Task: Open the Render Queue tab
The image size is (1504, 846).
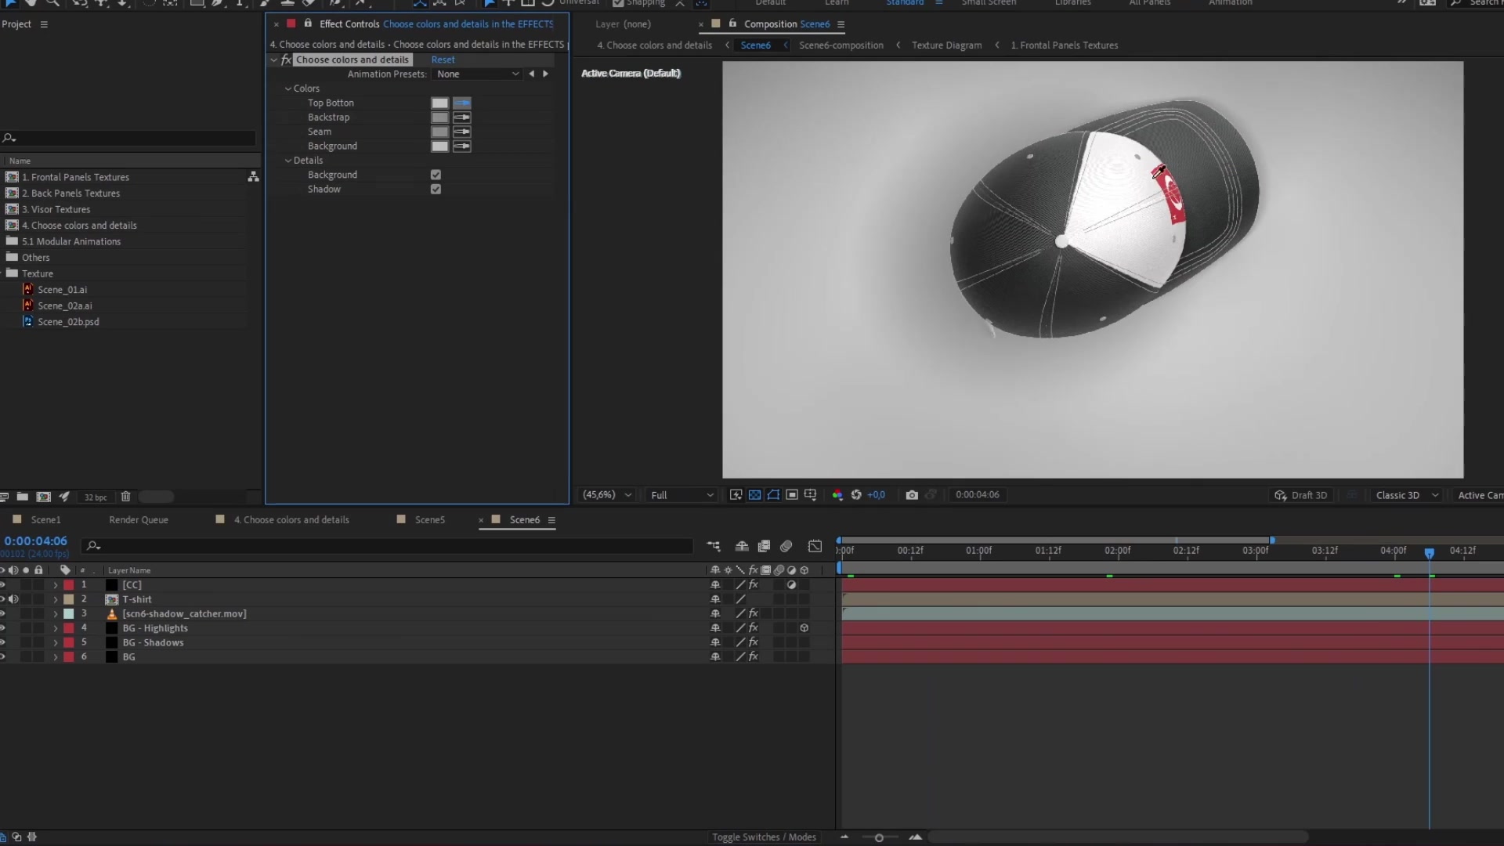Action: pos(138,519)
